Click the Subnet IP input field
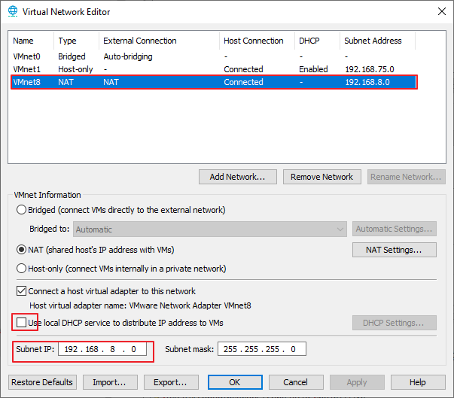Viewport: 454px width, 398px height. [x=102, y=349]
